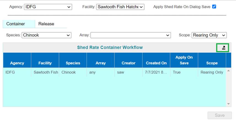Click the True cell under Apply On Save

(177, 72)
